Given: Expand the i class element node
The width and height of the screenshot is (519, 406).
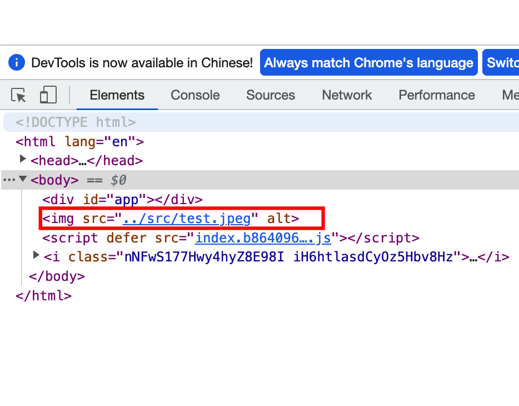Looking at the screenshot, I should click(x=36, y=255).
